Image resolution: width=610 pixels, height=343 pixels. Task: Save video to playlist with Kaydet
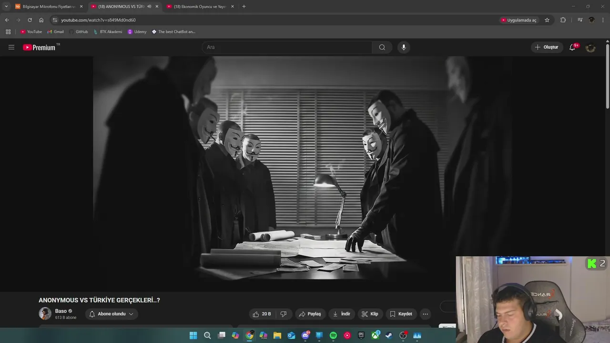401,314
